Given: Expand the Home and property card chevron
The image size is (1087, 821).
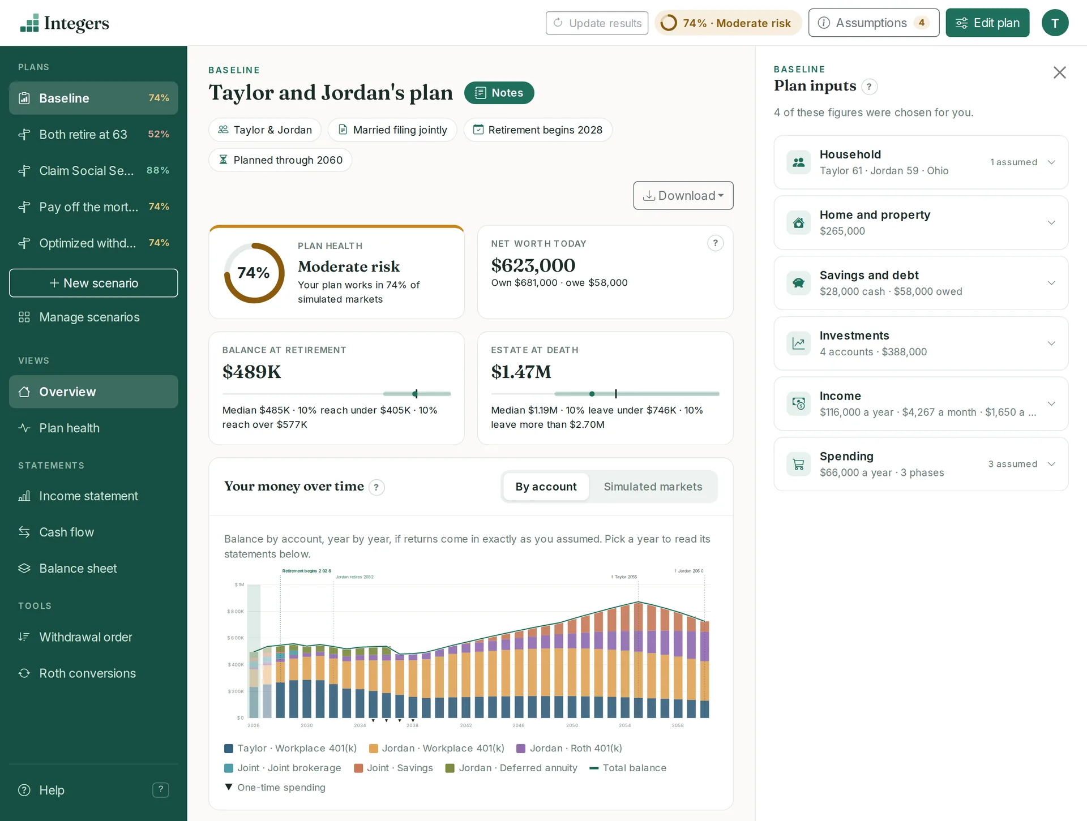Looking at the screenshot, I should [1051, 223].
